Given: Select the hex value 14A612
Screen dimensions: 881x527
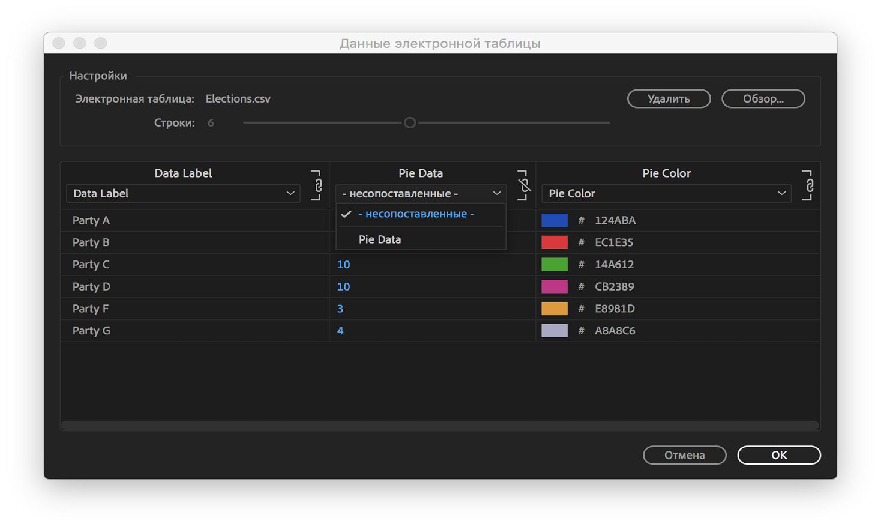Looking at the screenshot, I should click(614, 265).
